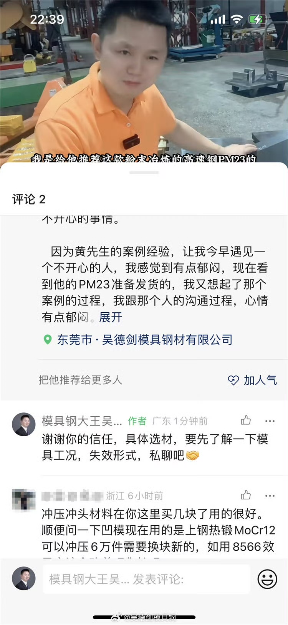Tap your profile avatar beside input box
The height and width of the screenshot is (625, 288).
(24, 578)
